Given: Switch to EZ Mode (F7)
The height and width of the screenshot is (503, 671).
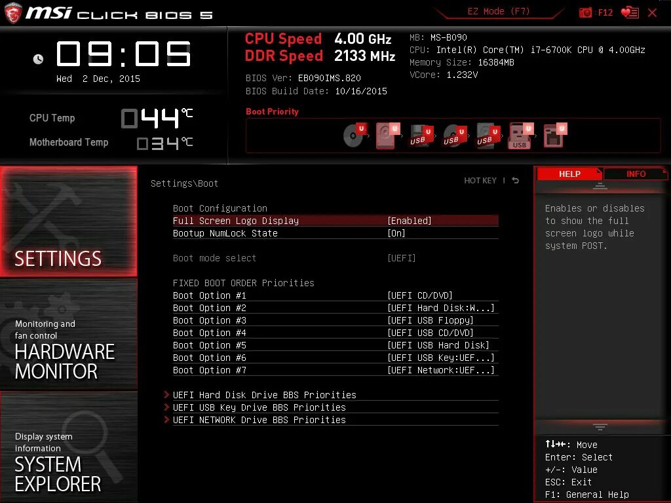Looking at the screenshot, I should [x=499, y=12].
